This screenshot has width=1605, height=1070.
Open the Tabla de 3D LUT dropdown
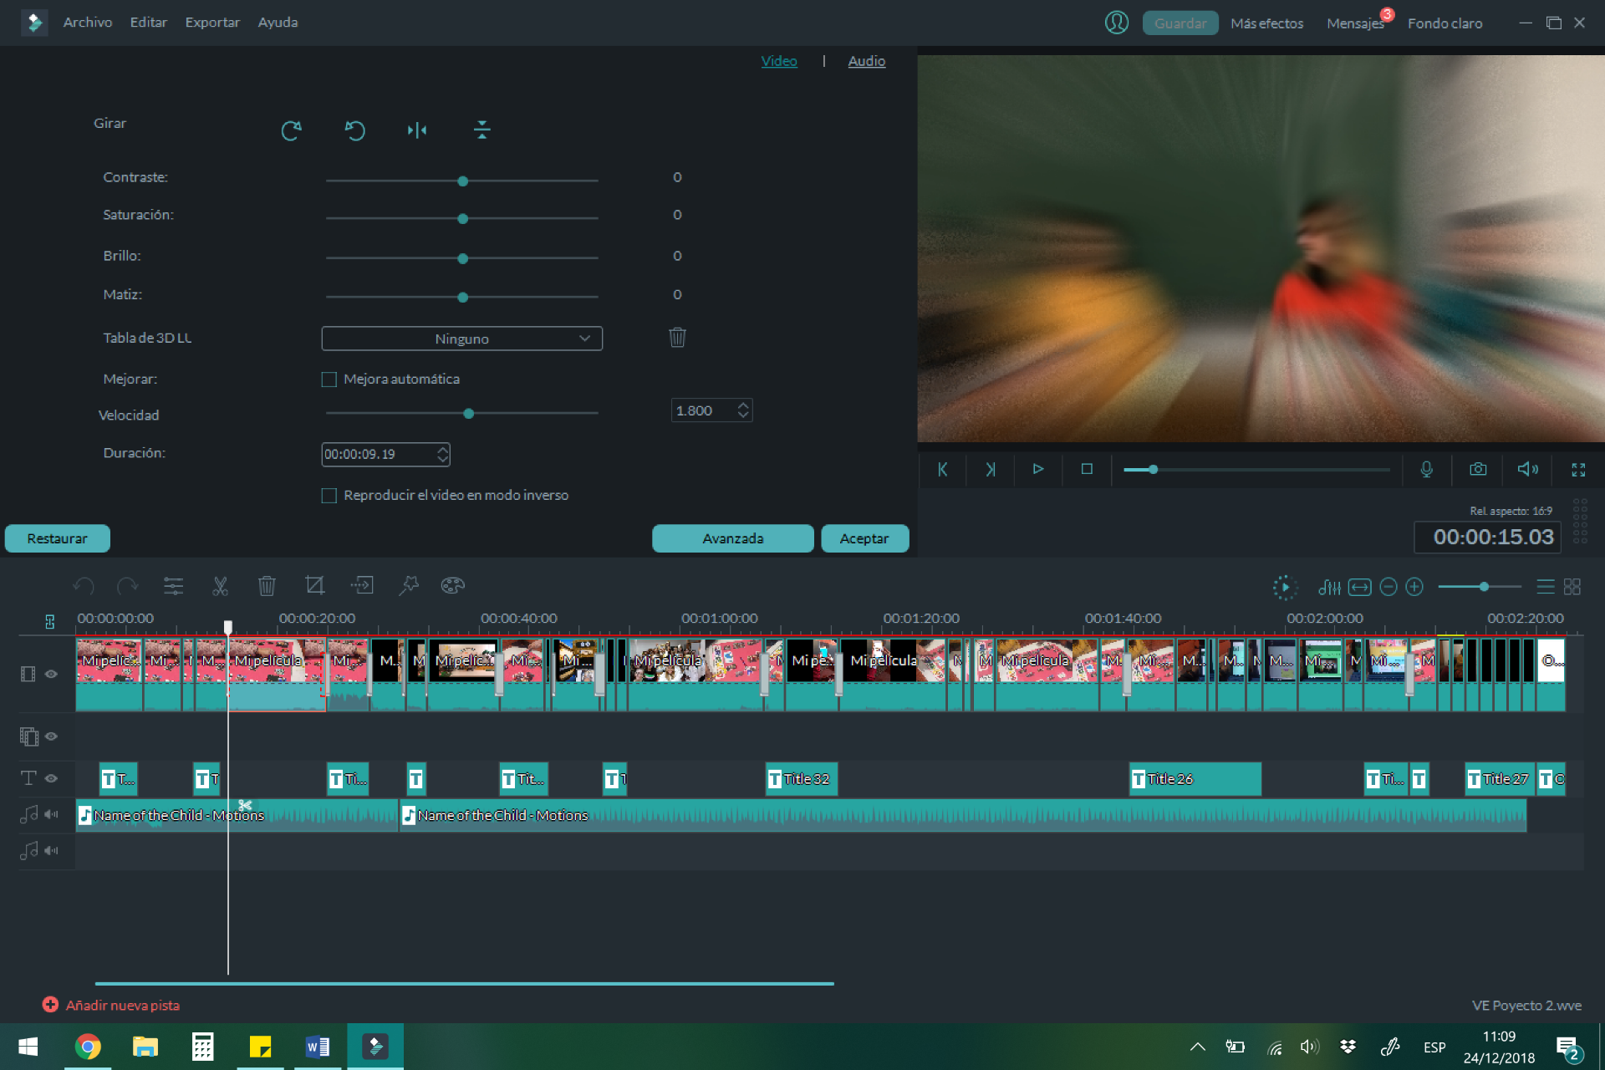pyautogui.click(x=461, y=339)
